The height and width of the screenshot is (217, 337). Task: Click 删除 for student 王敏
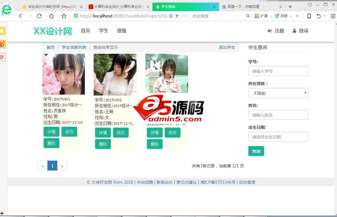point(103,144)
